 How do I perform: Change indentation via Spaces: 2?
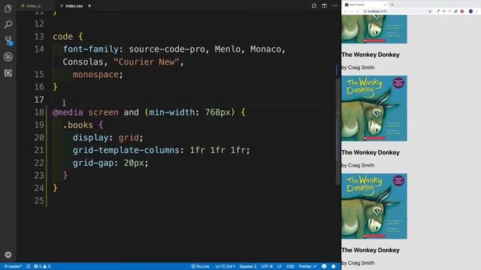[247, 266]
